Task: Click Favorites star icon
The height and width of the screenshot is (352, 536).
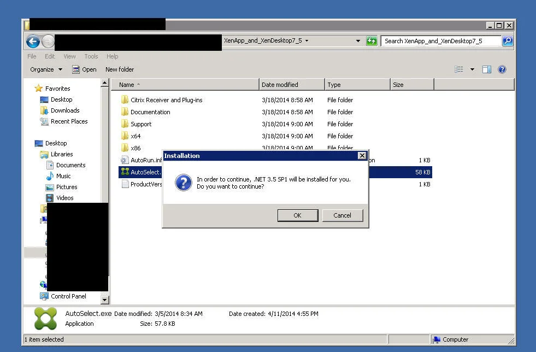Action: [x=38, y=89]
